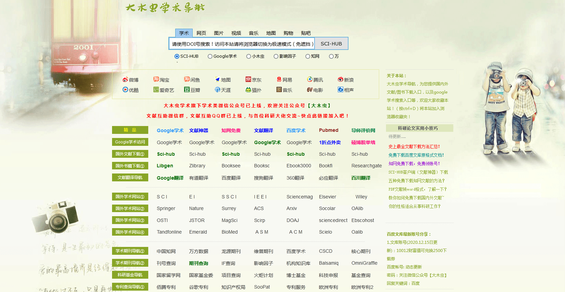Switch to the 网页 search tab
Image resolution: width=565 pixels, height=292 pixels.
coord(201,33)
